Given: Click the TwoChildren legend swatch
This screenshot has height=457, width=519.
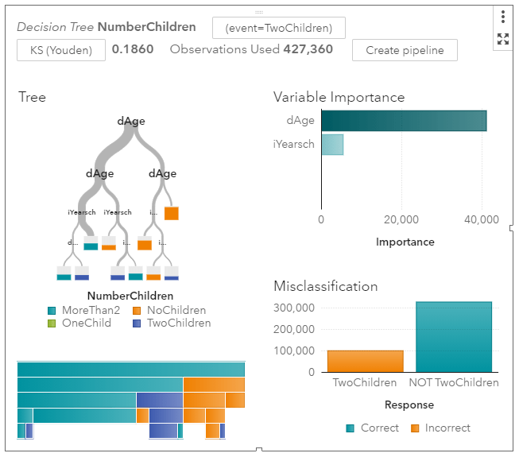Looking at the screenshot, I should coord(137,323).
